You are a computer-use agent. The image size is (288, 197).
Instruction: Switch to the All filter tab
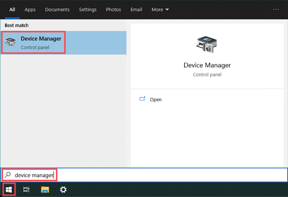pos(12,9)
